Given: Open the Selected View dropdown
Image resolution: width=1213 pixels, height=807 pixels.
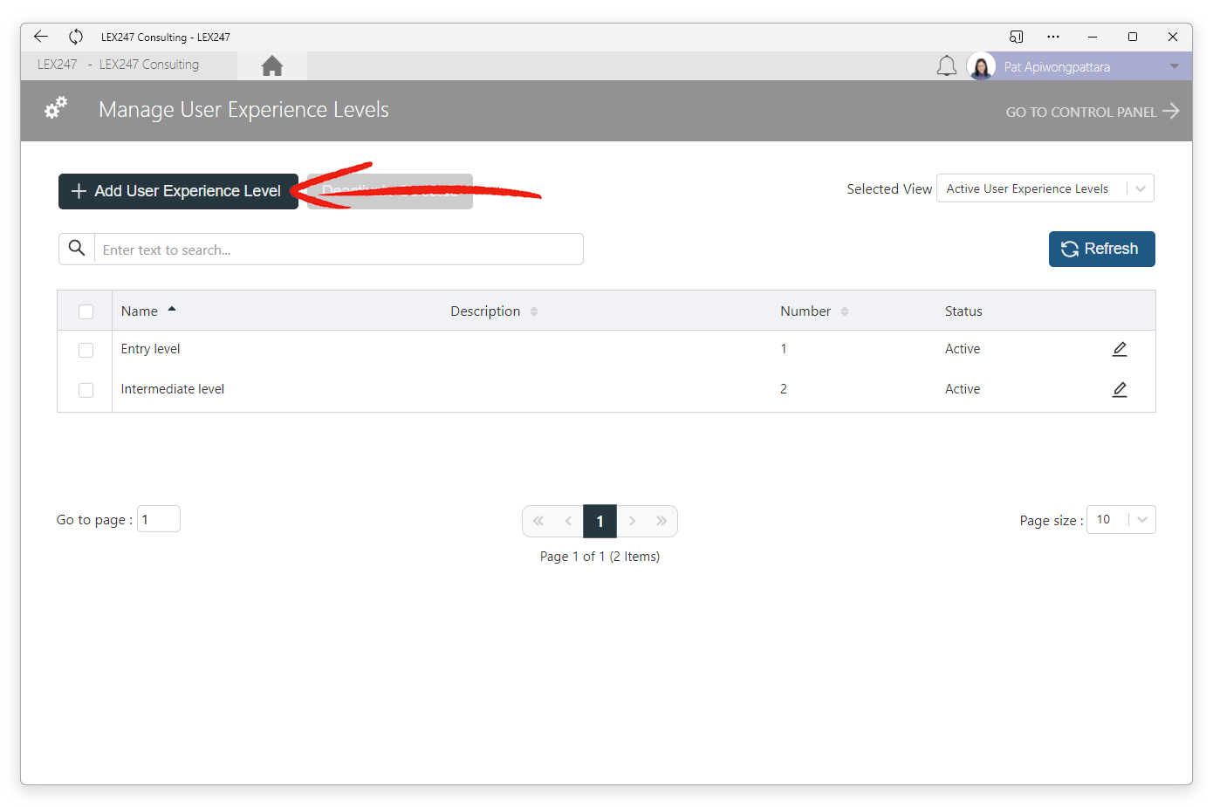Looking at the screenshot, I should [1045, 188].
